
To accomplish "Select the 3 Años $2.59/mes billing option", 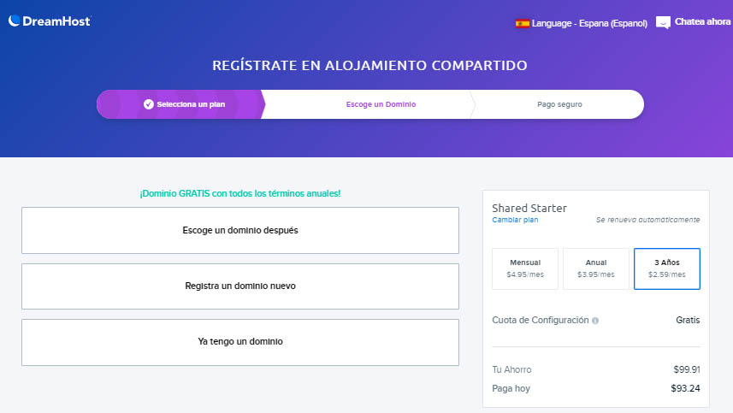I will coord(667,268).
